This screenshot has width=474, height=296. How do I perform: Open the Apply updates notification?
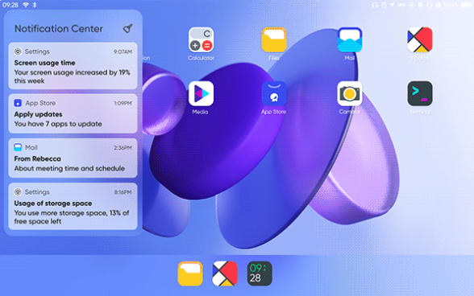73,113
